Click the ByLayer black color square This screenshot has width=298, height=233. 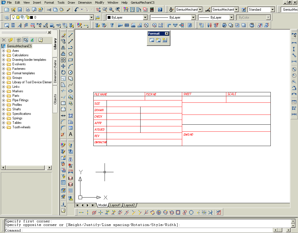tap(109, 17)
